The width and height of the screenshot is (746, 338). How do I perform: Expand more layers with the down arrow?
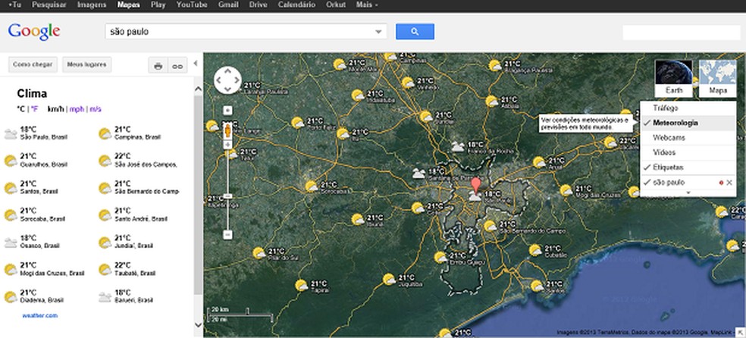[x=687, y=192]
